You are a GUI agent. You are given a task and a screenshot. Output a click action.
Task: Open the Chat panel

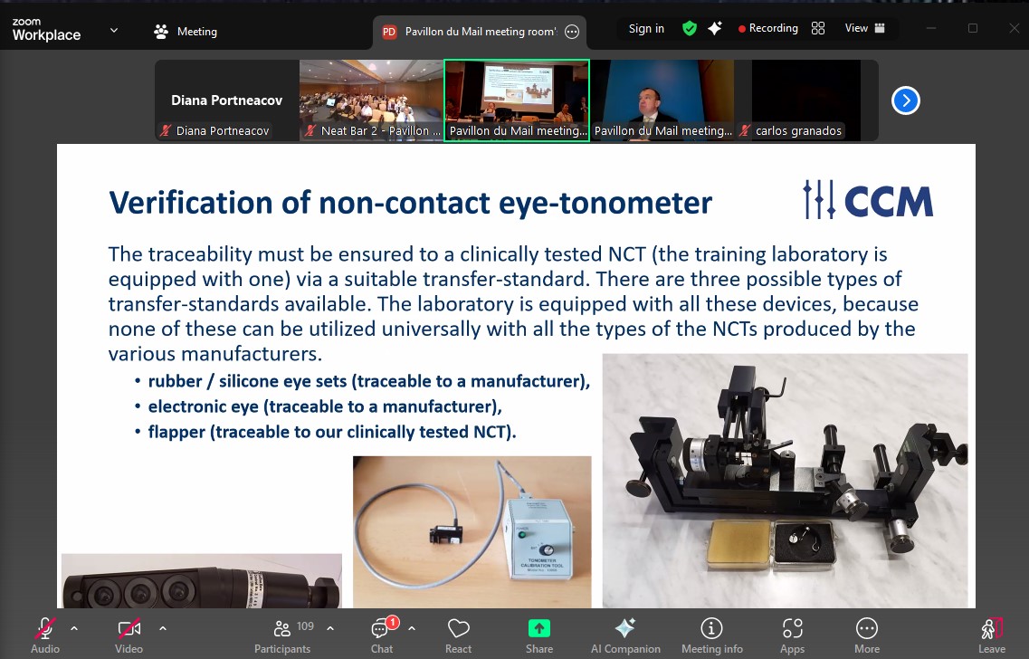click(382, 635)
